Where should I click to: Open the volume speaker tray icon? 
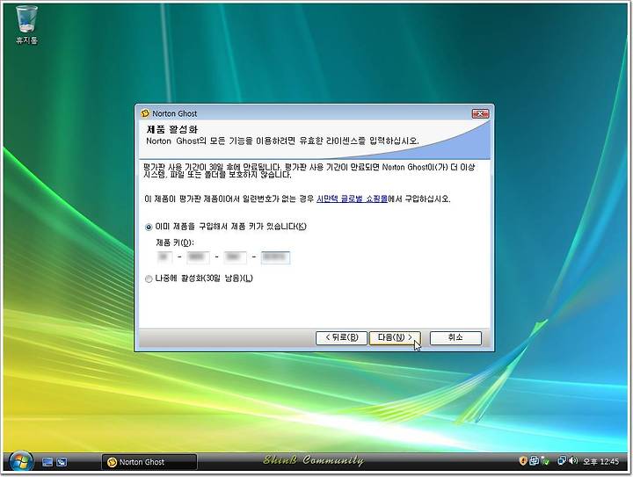tap(573, 460)
